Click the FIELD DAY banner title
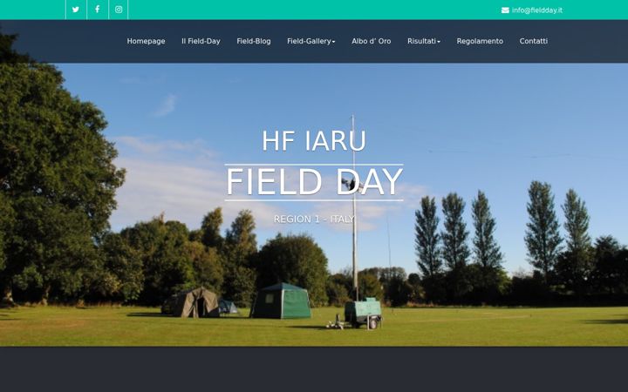 pos(314,182)
